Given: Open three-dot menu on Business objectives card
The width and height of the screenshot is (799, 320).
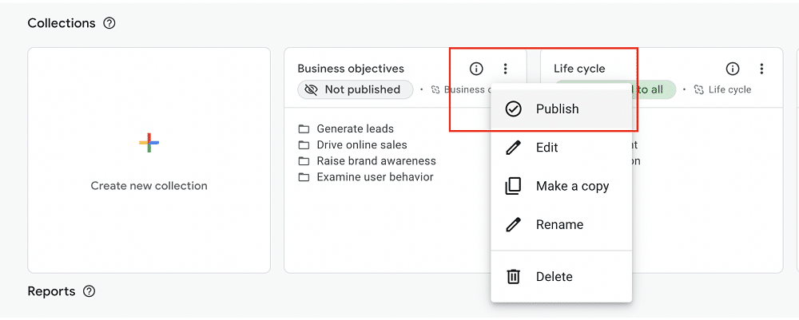Looking at the screenshot, I should click(x=505, y=68).
